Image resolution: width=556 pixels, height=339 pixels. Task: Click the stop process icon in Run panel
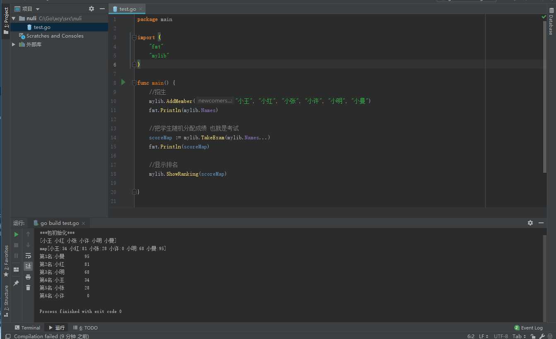click(16, 245)
